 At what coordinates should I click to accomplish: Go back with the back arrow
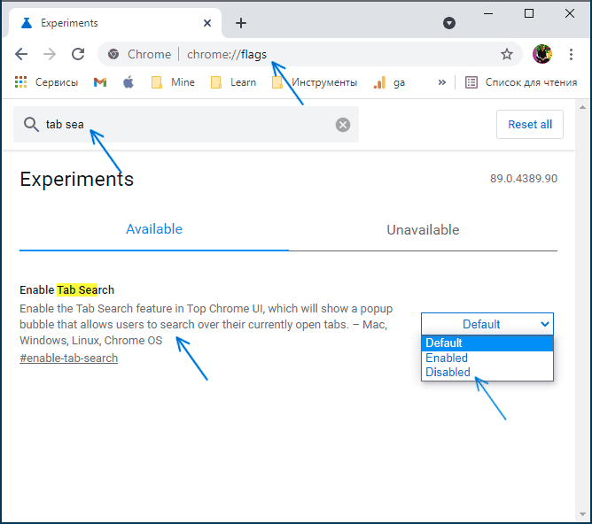coord(21,54)
